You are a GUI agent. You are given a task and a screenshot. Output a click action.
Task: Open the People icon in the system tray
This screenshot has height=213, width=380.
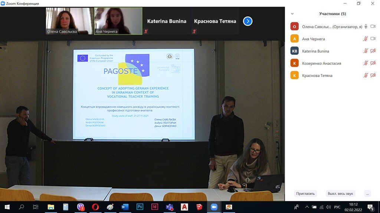tap(297, 207)
